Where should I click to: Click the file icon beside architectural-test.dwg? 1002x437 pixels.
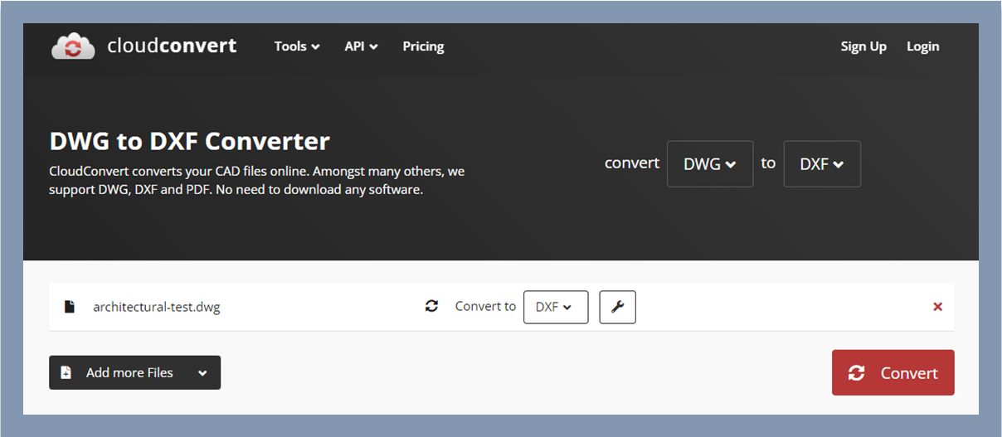click(x=70, y=307)
